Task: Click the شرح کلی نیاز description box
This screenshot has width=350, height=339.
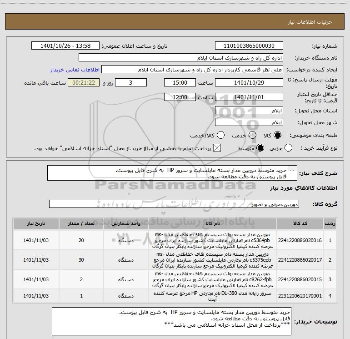Action: pos(172,173)
